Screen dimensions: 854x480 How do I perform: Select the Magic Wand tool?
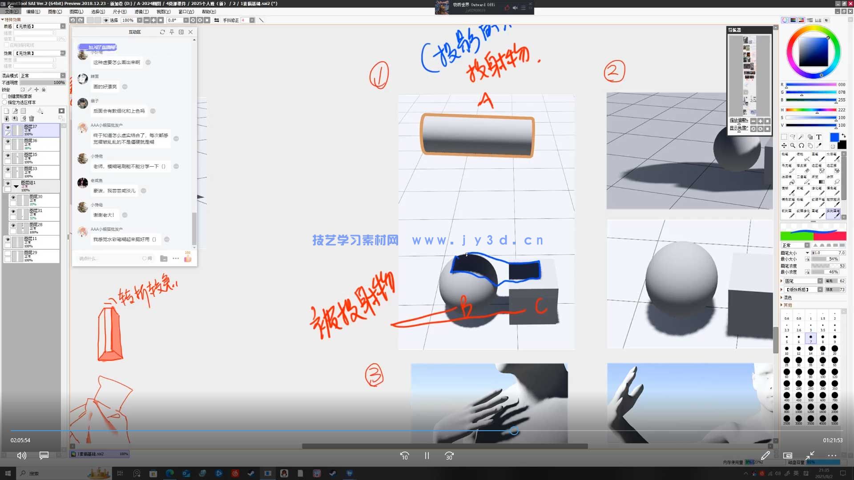(801, 137)
